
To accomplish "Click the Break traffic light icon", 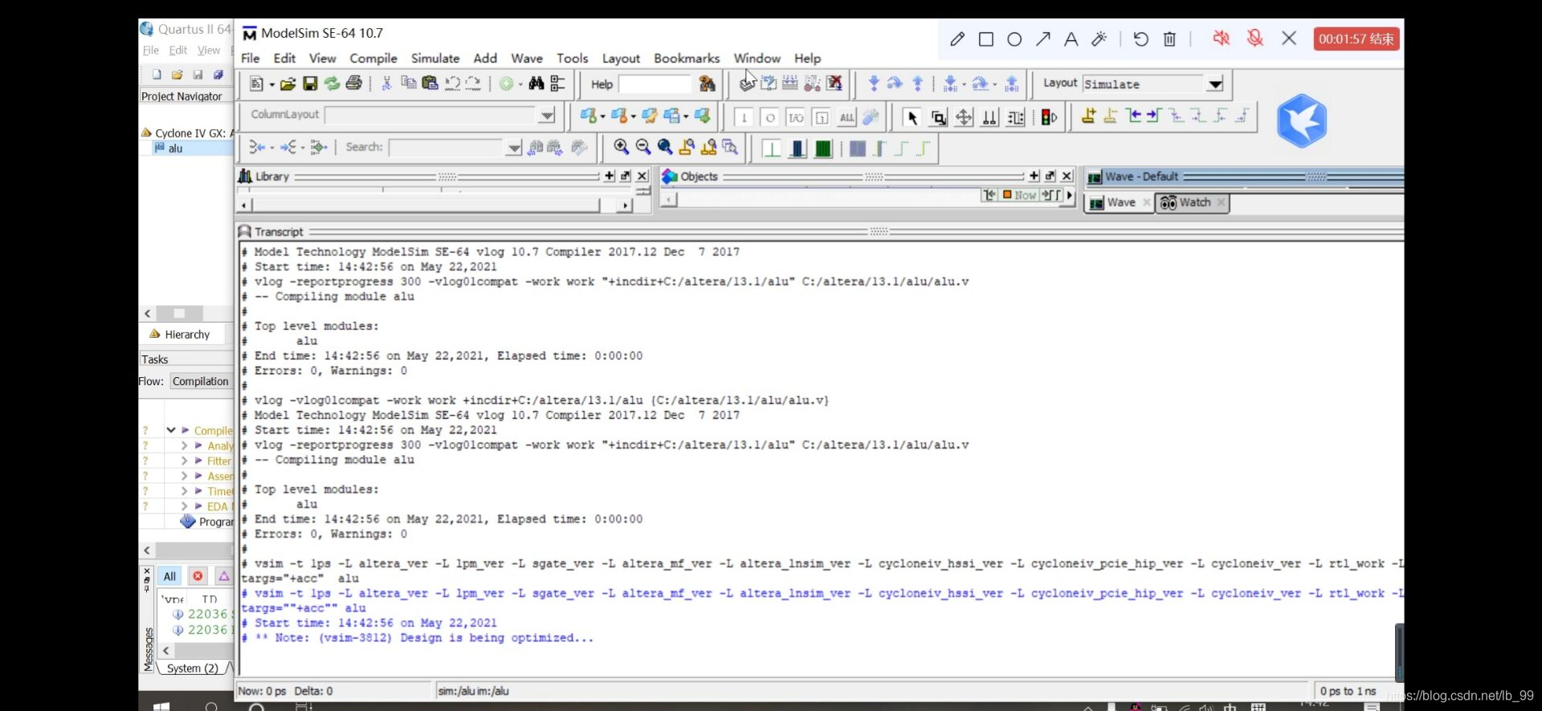I will 1049,117.
